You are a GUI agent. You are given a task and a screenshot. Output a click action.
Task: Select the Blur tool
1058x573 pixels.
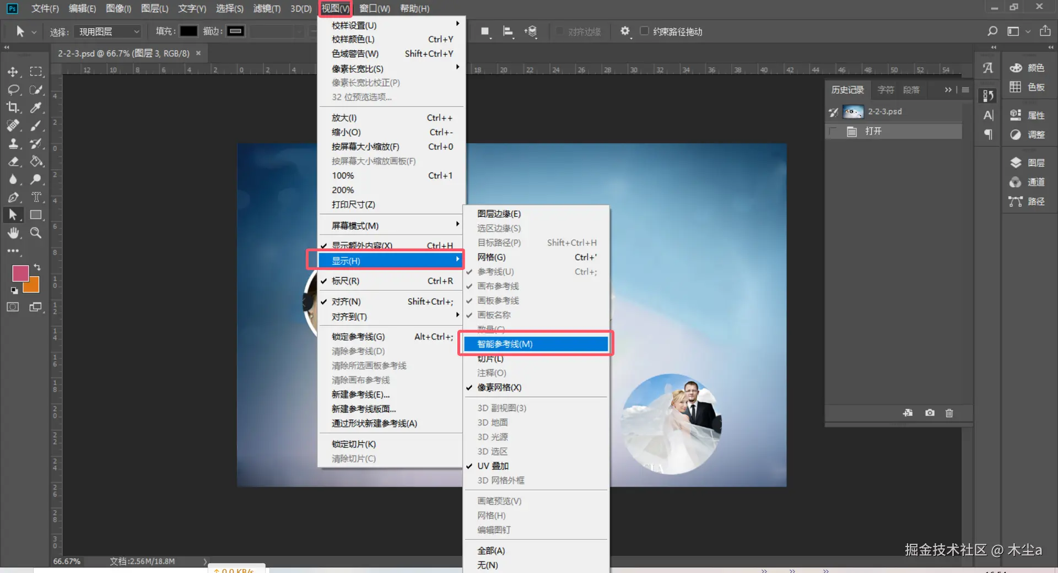coord(13,179)
